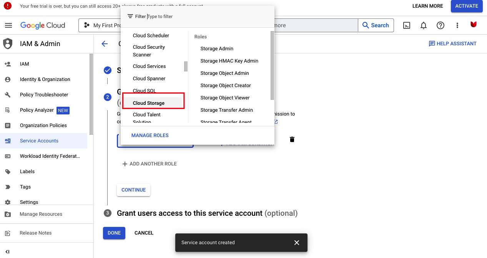Click the filter icon in role picker
The height and width of the screenshot is (258, 487).
tap(130, 17)
